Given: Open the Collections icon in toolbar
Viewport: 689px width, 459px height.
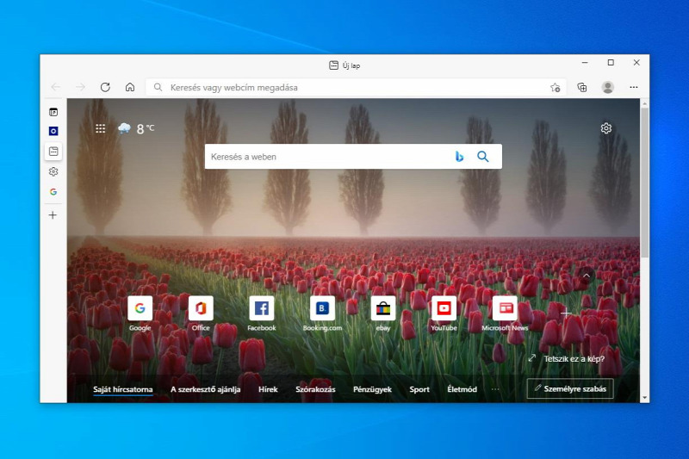Looking at the screenshot, I should [x=582, y=87].
